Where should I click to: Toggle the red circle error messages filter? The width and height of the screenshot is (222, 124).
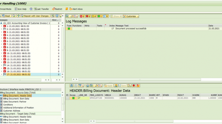[88, 16]
